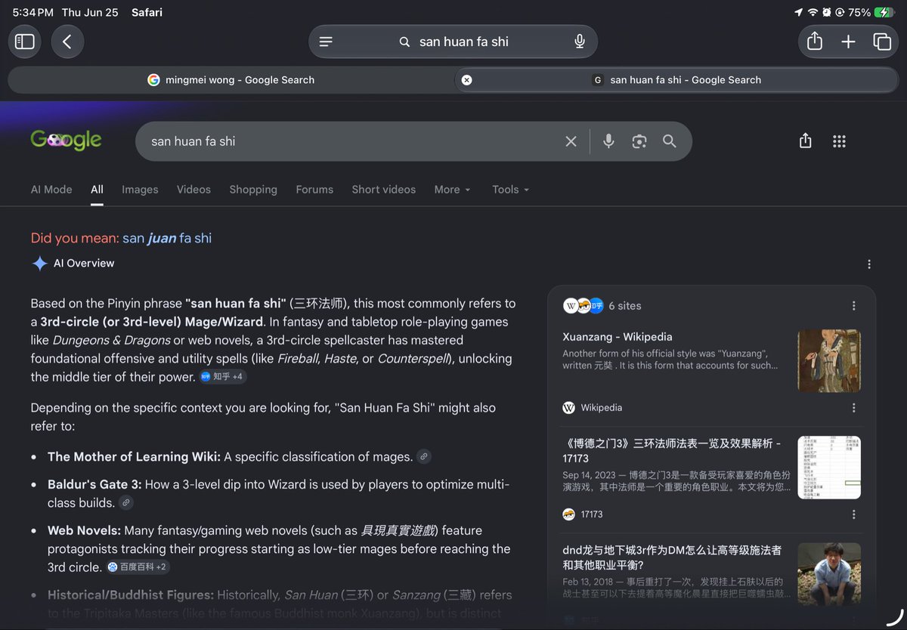
Task: Switch to mingmei wong Google Search tab
Action: [x=231, y=80]
